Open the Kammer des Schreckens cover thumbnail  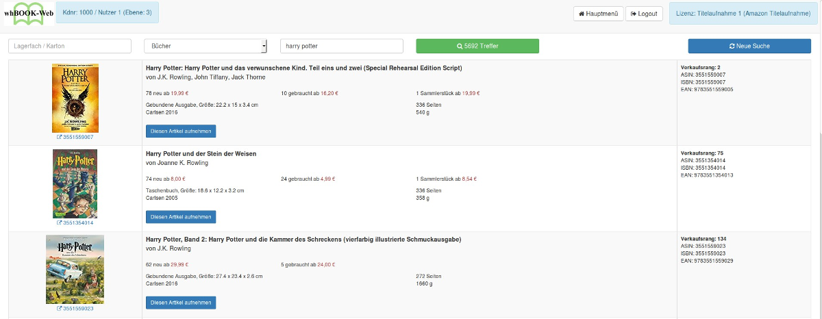point(75,269)
